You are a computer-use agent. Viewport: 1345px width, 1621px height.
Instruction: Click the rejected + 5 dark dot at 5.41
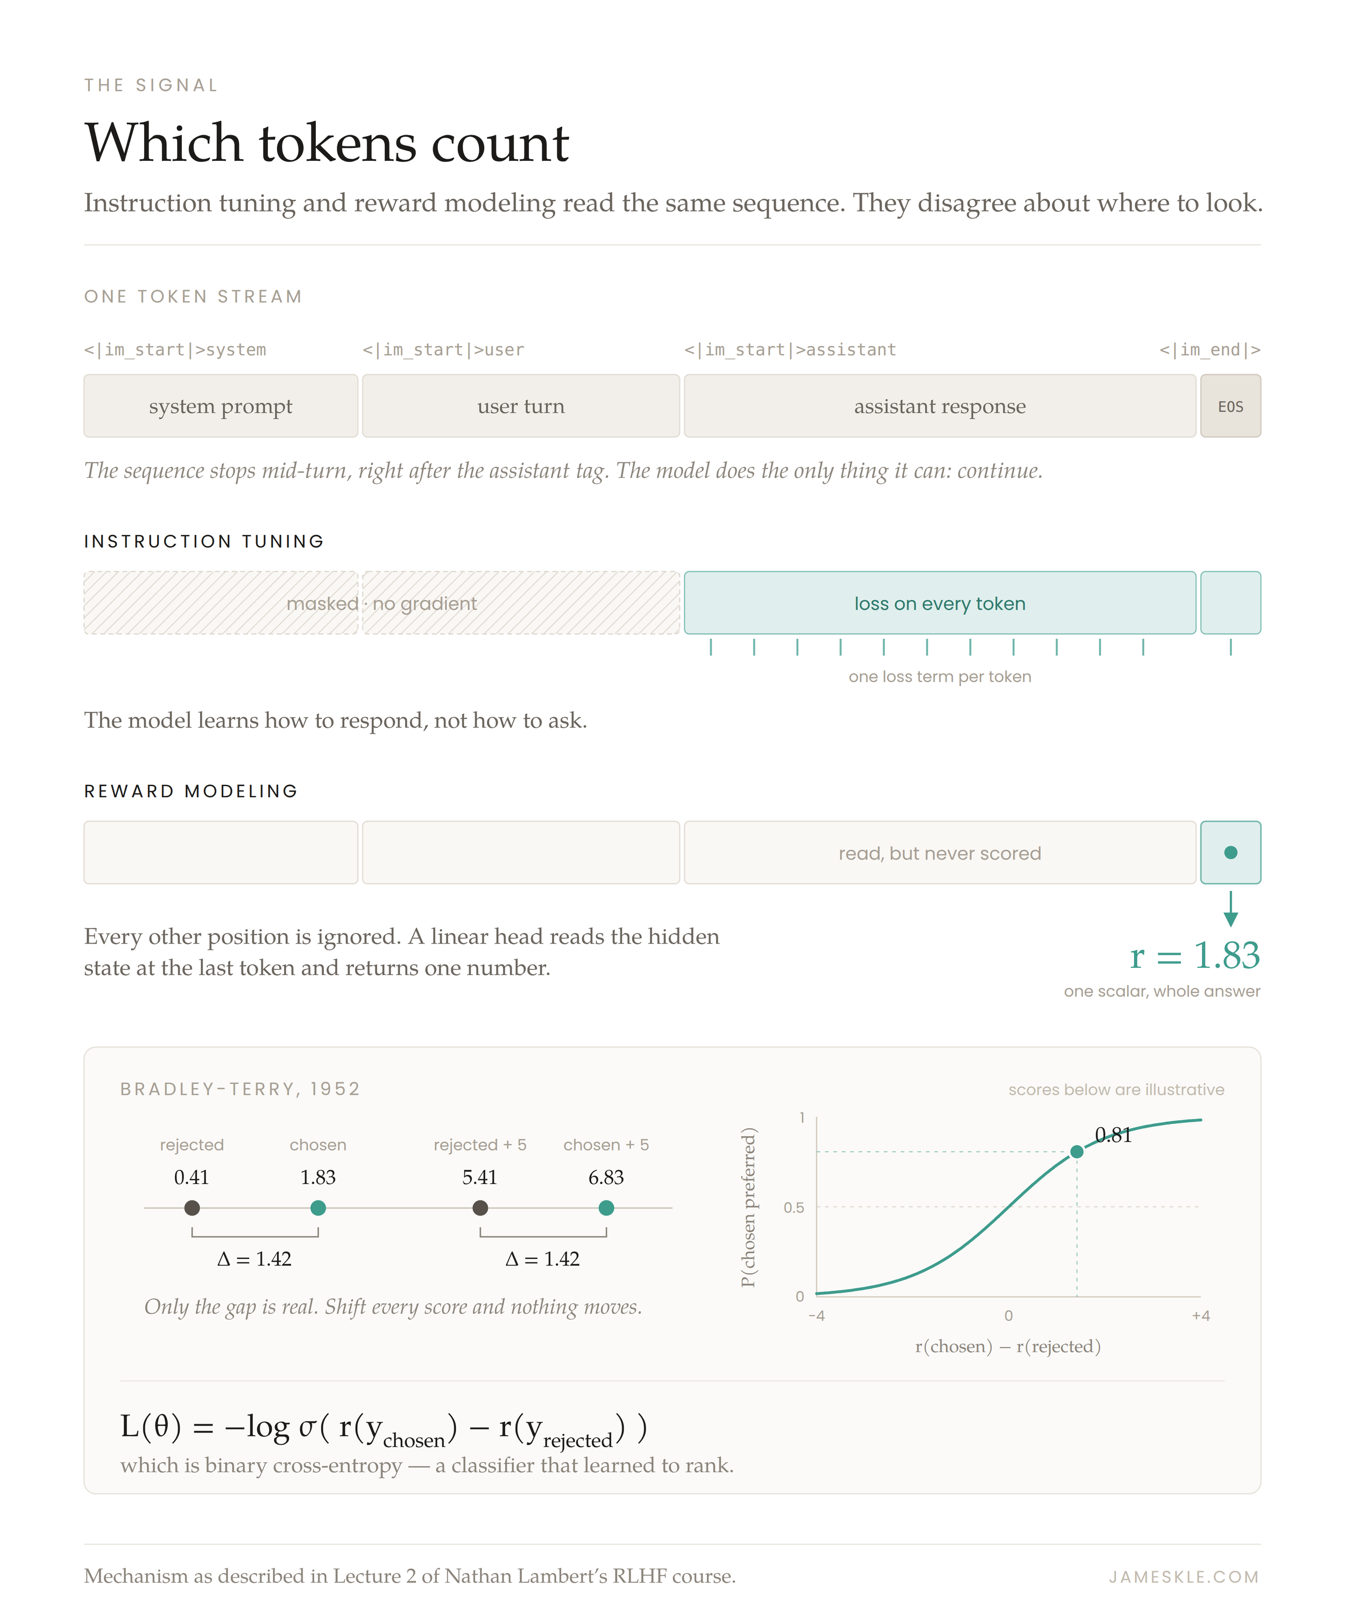(x=480, y=1207)
